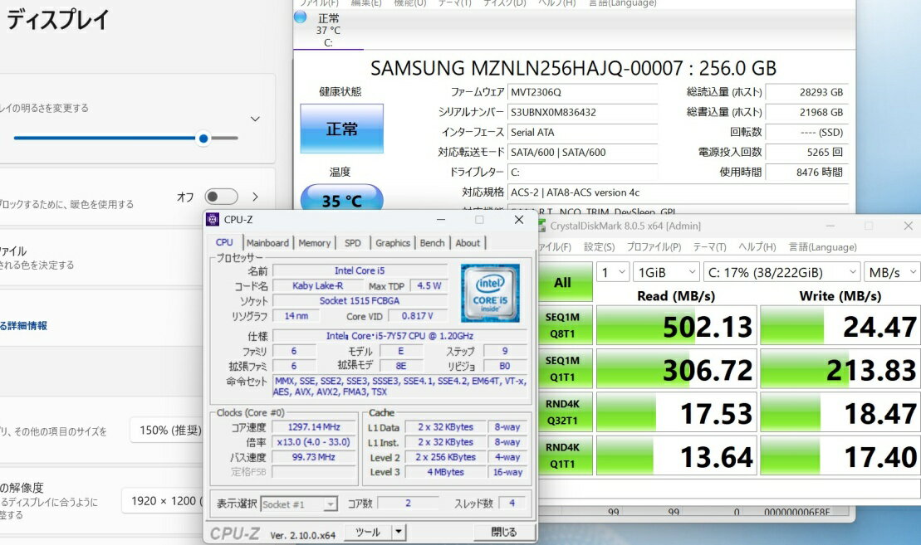Start the RND4K Q1T1 benchmark
This screenshot has width=921, height=545.
click(562, 455)
